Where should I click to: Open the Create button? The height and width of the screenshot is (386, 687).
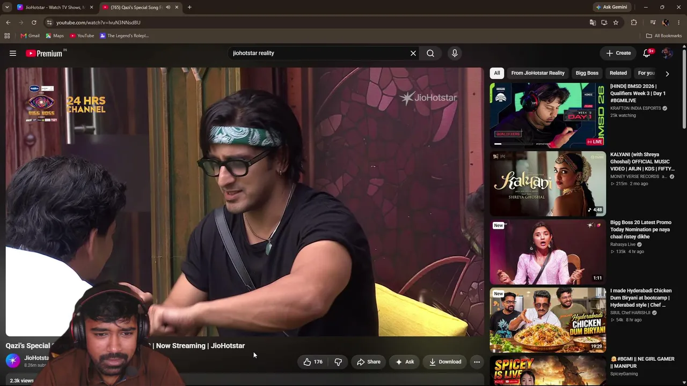[618, 53]
